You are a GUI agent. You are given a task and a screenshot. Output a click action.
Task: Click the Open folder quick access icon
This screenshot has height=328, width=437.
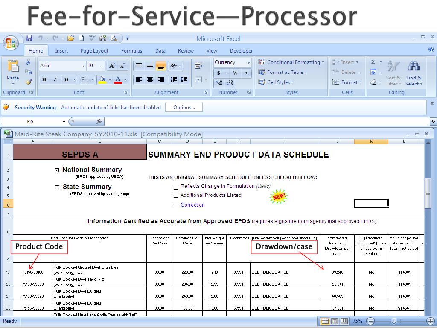pos(71,38)
